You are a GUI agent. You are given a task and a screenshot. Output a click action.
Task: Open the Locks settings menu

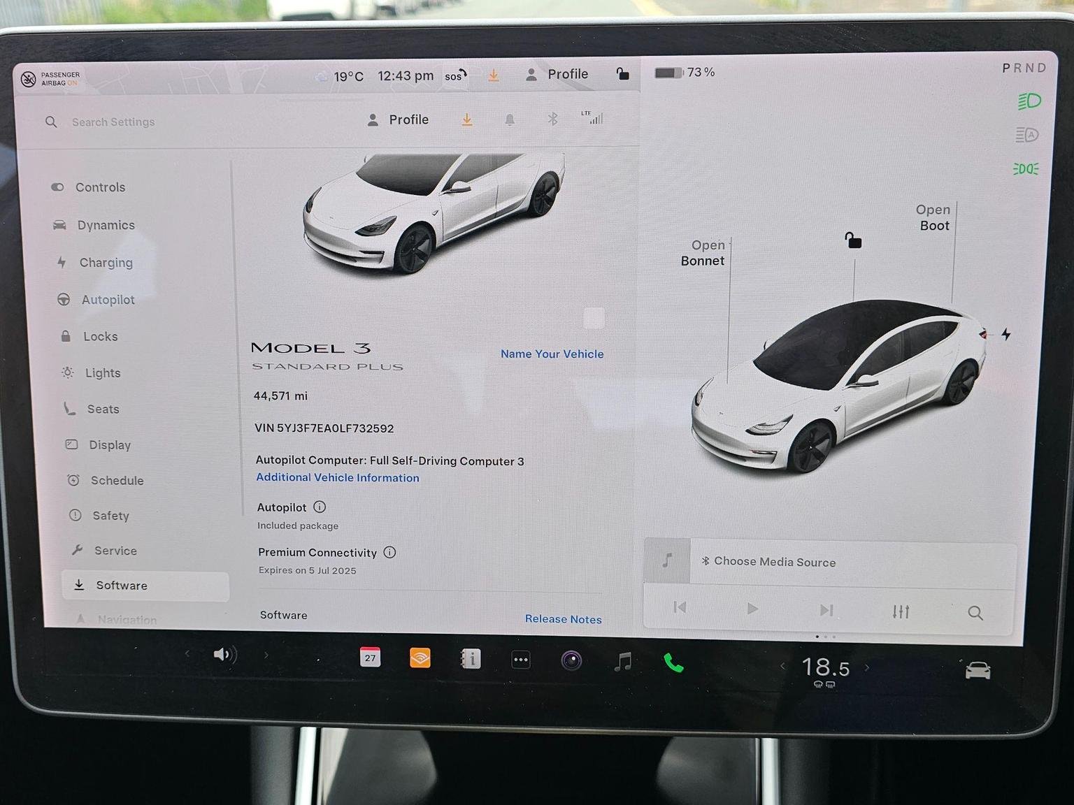89,336
